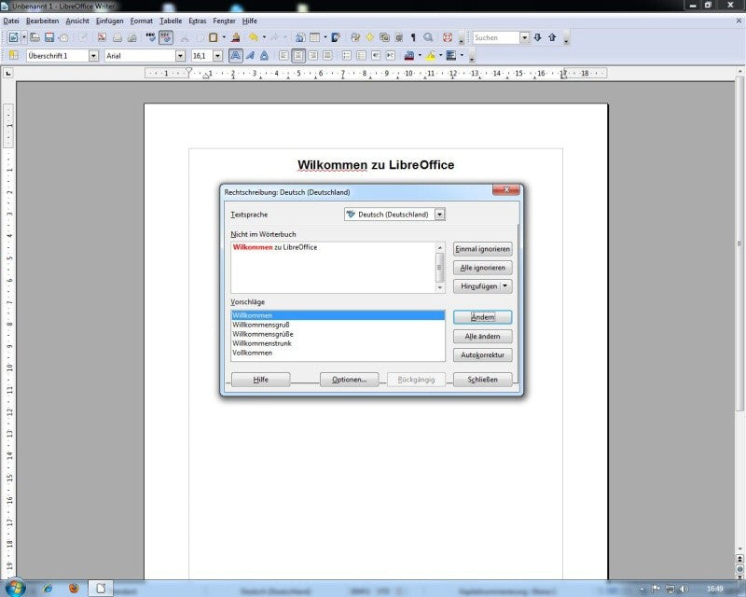Find previous with up arrow
746x597 pixels.
click(552, 37)
